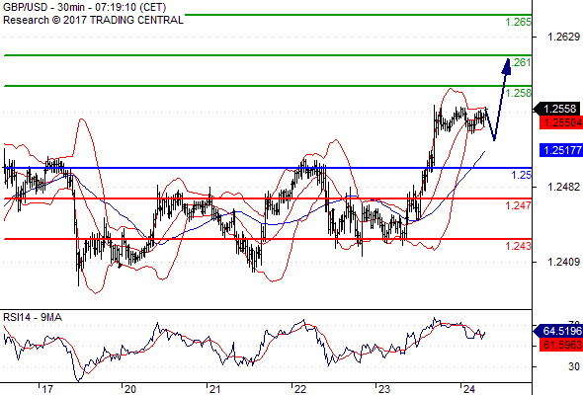Click the green 1.258 resistance label
The height and width of the screenshot is (395, 583).
pyautogui.click(x=519, y=93)
